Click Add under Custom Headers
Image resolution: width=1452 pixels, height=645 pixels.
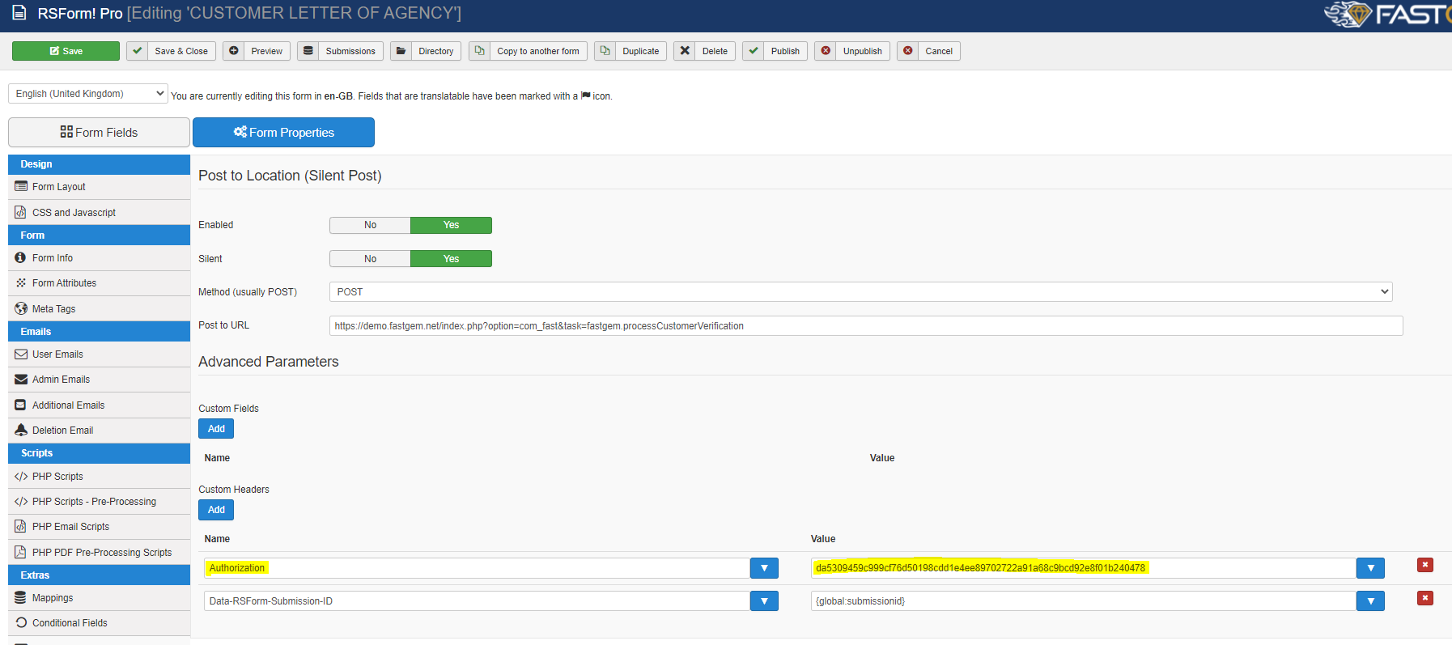pos(216,510)
